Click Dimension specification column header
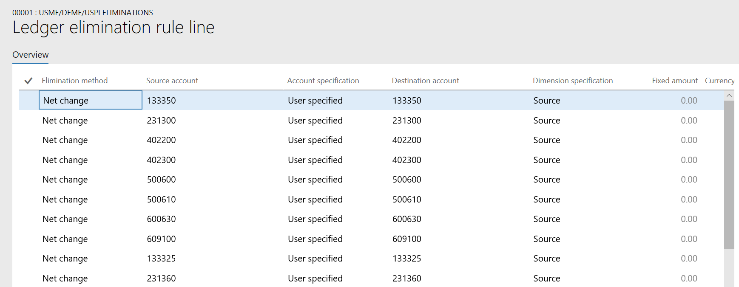 573,81
